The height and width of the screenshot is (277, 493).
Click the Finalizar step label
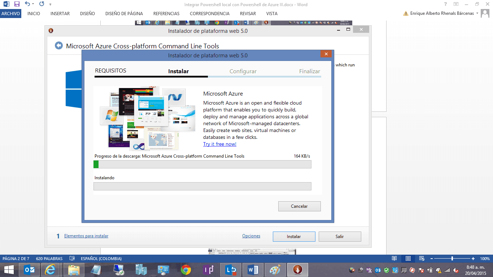pos(309,71)
